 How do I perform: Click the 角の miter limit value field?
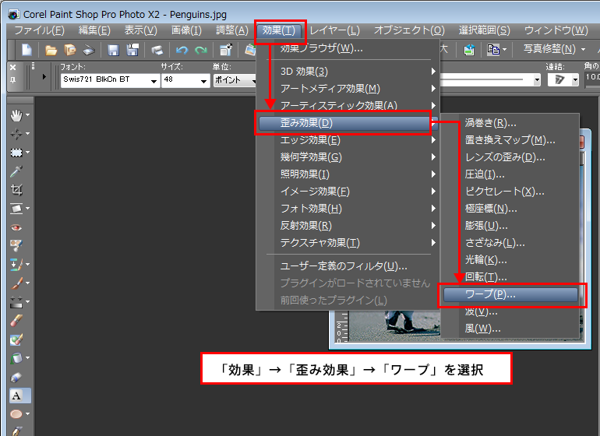click(592, 77)
